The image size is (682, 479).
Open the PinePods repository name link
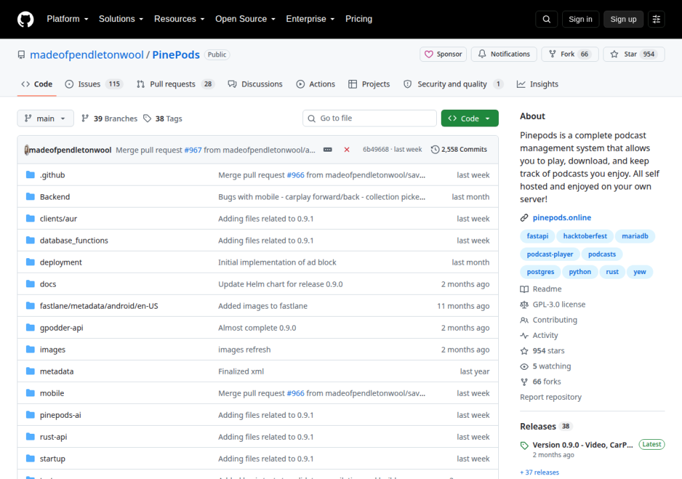pos(176,55)
